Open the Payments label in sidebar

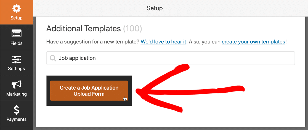point(17,119)
